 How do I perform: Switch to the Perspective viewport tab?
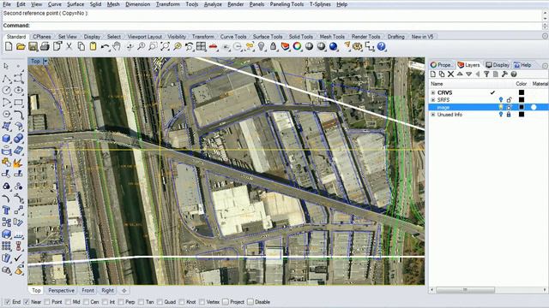point(61,290)
